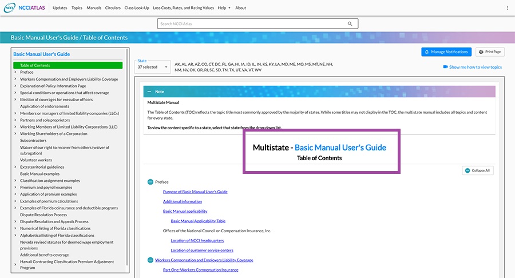Open Loss Costs, Rates, and Rating Values
Image resolution: width=515 pixels, height=278 pixels.
(183, 8)
